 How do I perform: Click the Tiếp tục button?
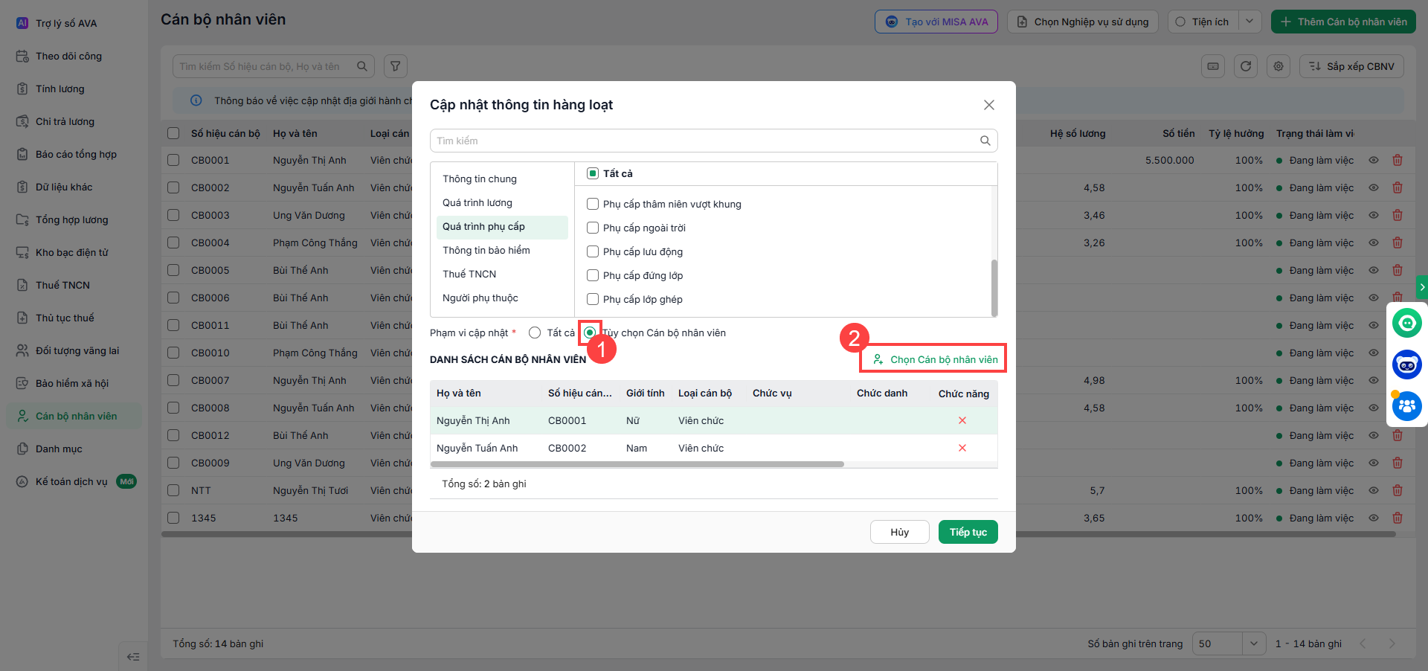coord(968,532)
